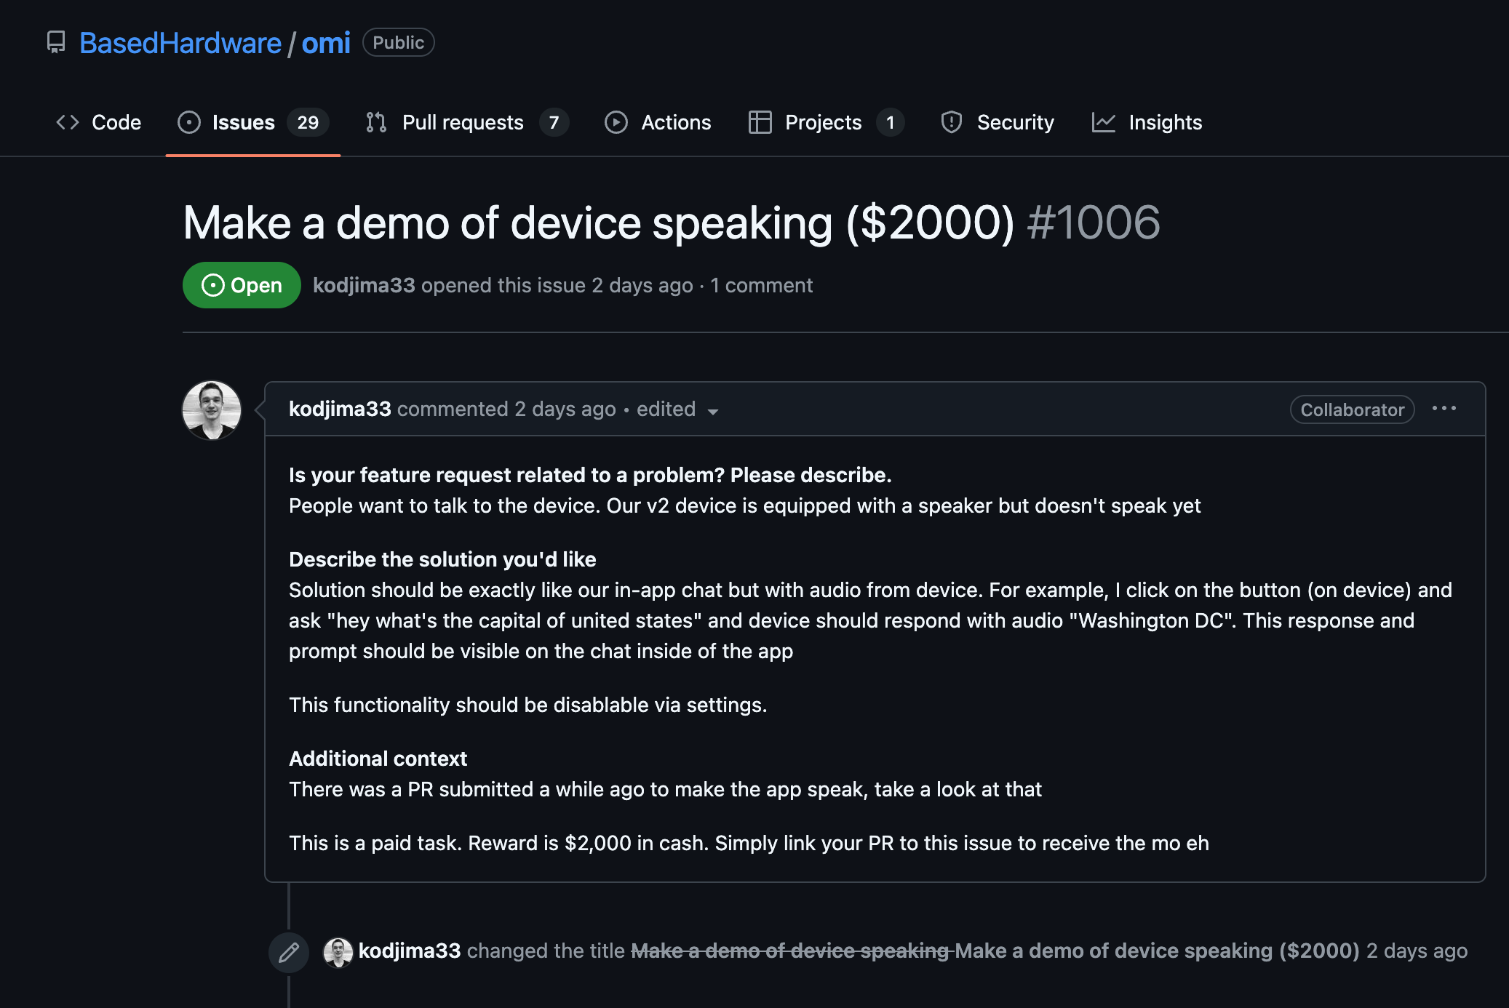Click the Security shield icon

click(x=951, y=122)
